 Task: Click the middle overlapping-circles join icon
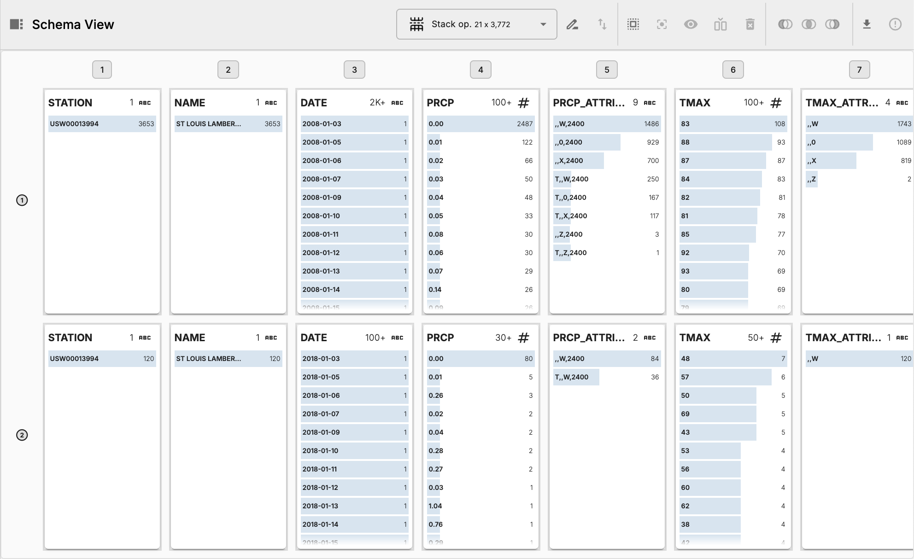coord(809,24)
